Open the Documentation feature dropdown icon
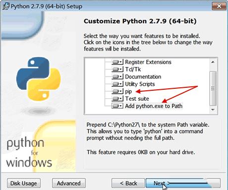228x190 pixels. coord(117,77)
